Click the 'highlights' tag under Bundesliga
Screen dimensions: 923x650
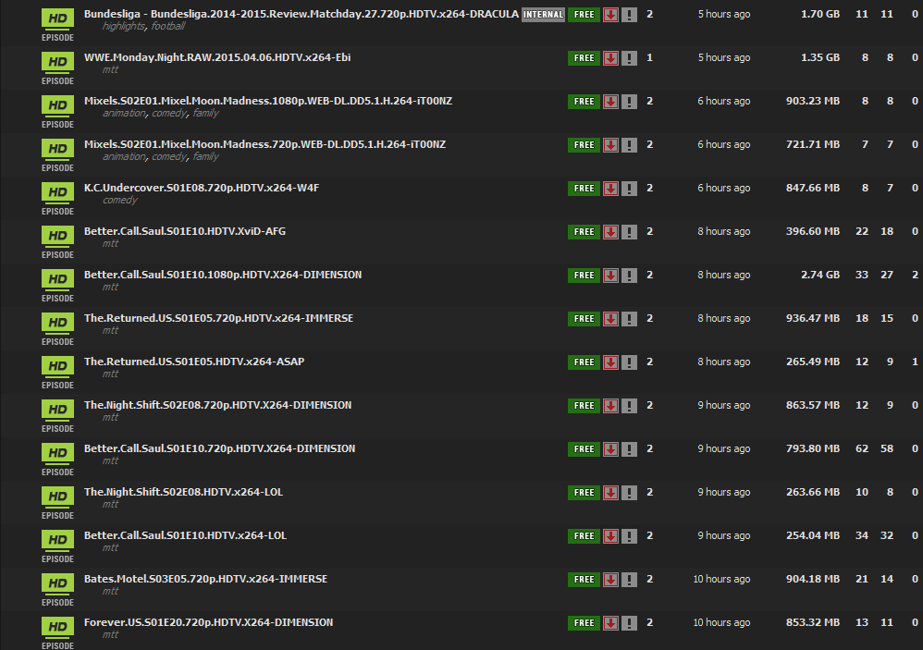123,27
